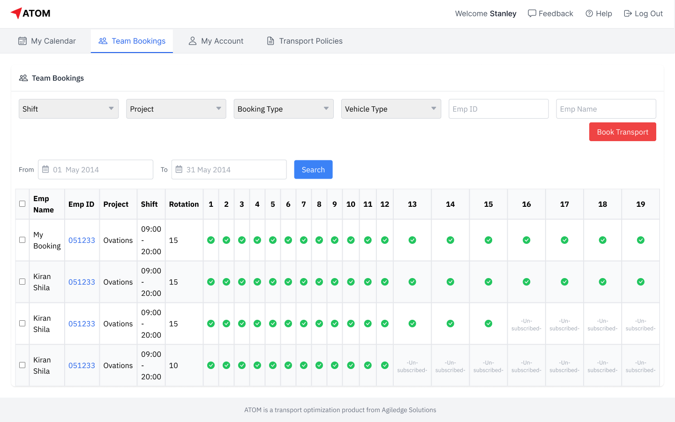Click the blue Search button
675x422 pixels.
(x=313, y=170)
